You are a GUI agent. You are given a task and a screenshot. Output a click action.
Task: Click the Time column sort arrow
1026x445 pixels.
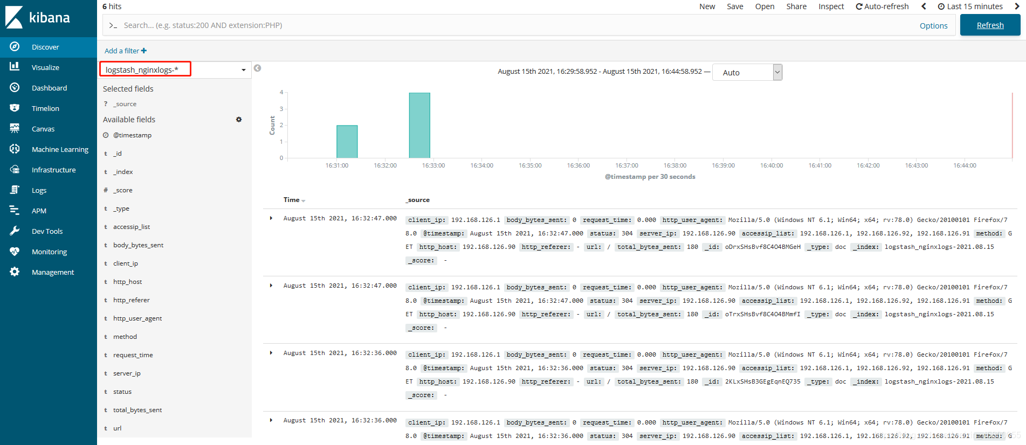click(304, 200)
